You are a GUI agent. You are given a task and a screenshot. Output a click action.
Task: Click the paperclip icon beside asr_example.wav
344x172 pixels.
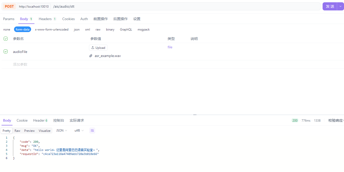[x=91, y=56]
